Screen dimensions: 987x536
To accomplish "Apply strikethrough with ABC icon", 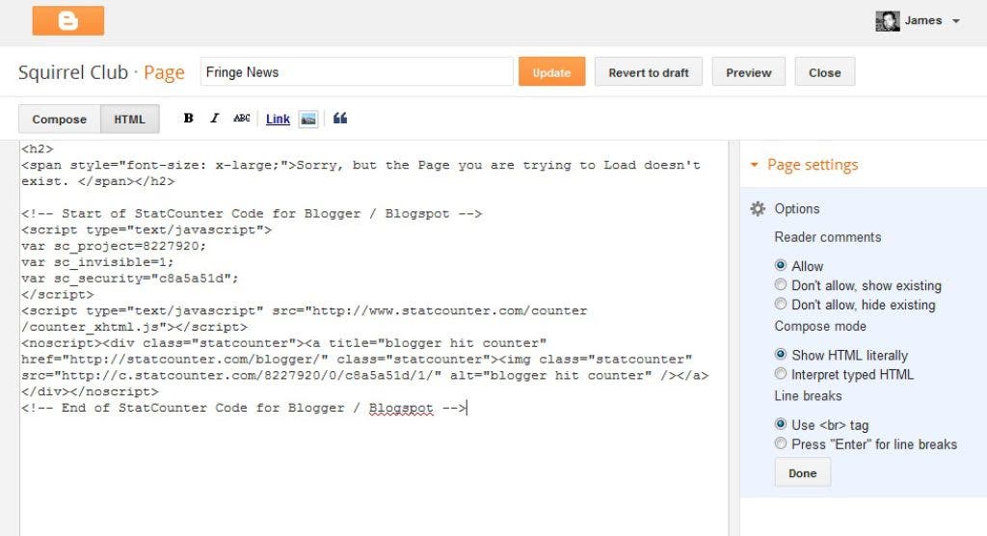I will (x=242, y=119).
